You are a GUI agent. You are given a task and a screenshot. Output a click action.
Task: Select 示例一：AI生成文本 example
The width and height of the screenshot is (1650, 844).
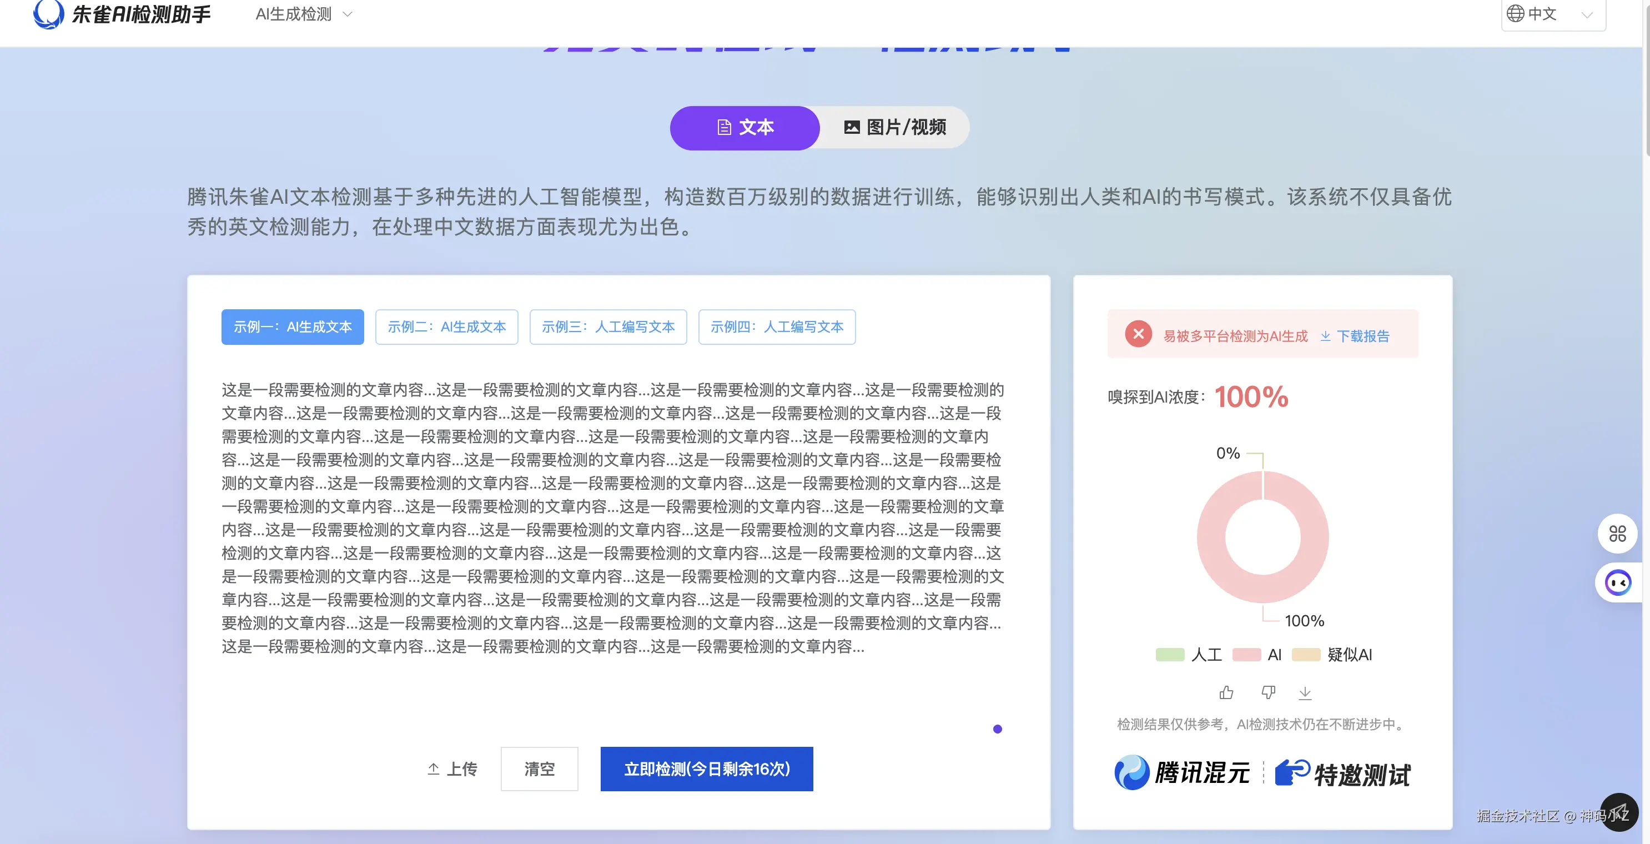click(x=293, y=327)
